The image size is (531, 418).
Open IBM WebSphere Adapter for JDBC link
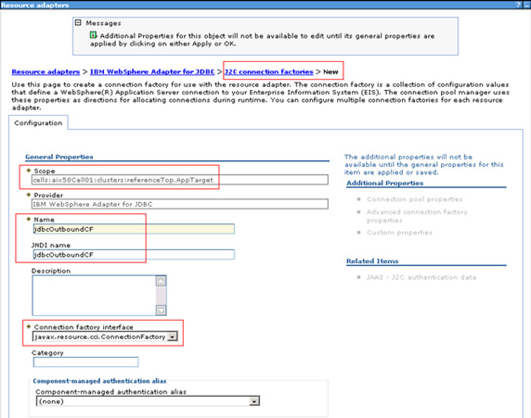pos(152,71)
